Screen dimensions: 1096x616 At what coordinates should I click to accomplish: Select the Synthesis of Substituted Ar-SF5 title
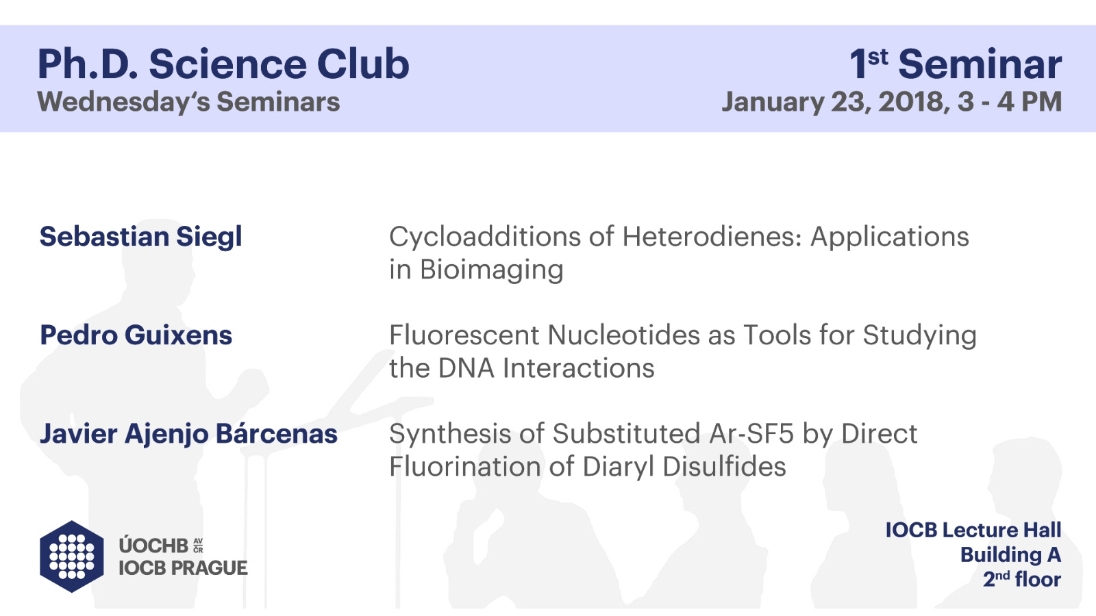click(x=653, y=434)
